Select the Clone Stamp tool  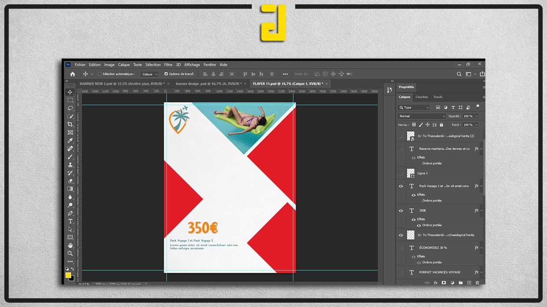70,165
